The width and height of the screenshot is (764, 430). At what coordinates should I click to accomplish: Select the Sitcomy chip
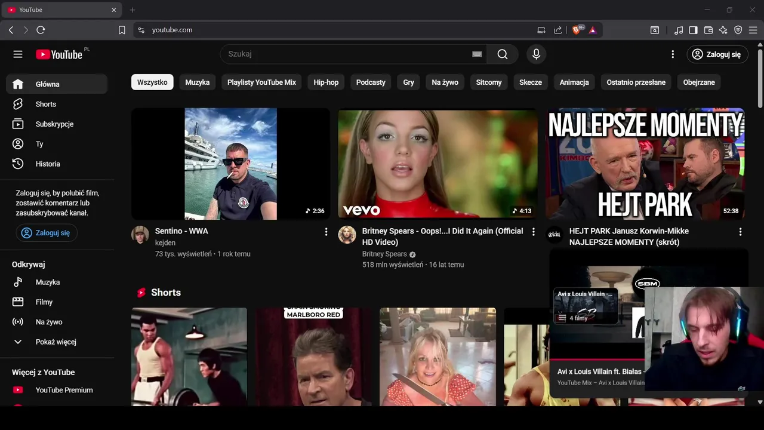(489, 82)
